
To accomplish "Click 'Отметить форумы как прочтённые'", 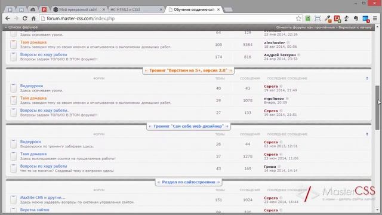I will [306, 27].
